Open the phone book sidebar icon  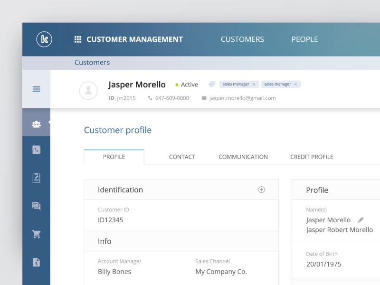(x=36, y=150)
